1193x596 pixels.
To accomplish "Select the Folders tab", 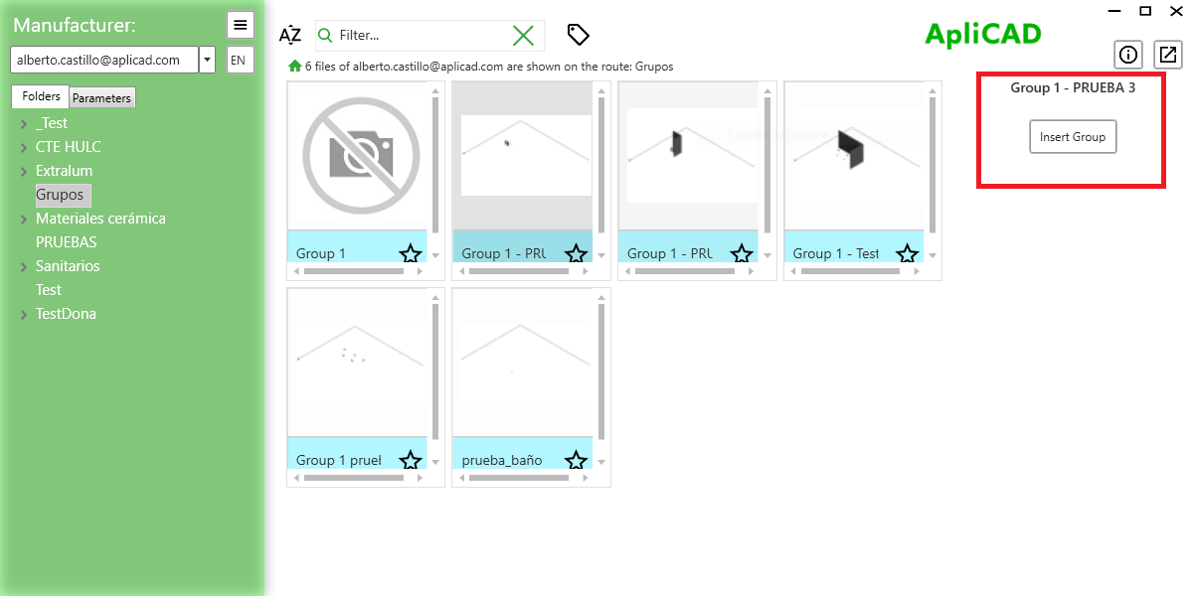I will [x=40, y=96].
